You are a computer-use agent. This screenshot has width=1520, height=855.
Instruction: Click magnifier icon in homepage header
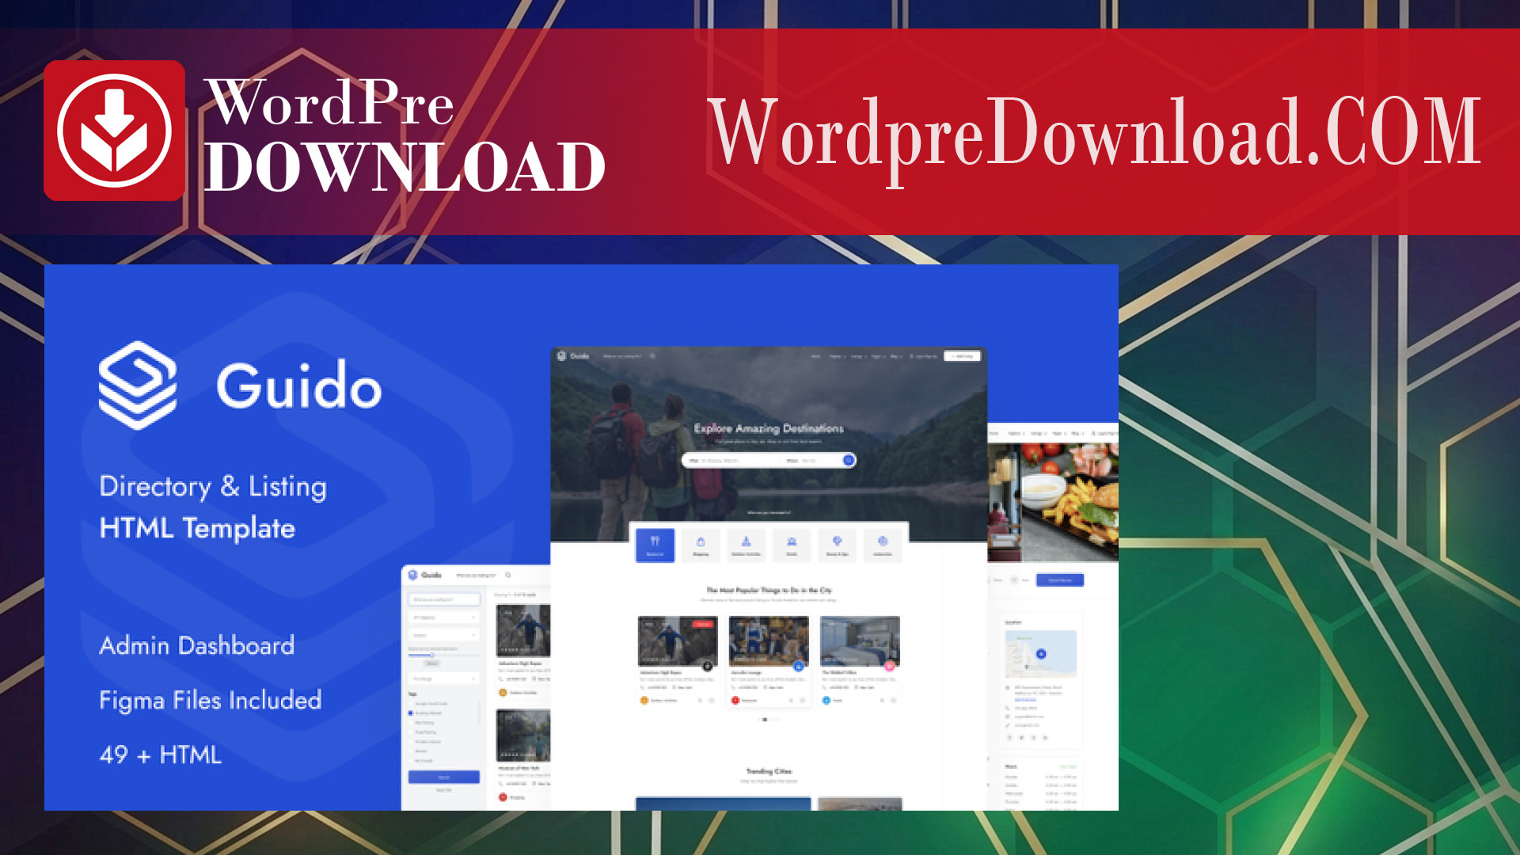653,356
